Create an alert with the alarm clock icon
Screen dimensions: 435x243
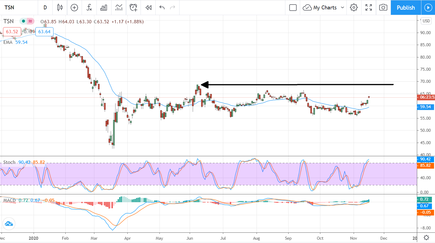pos(133,8)
